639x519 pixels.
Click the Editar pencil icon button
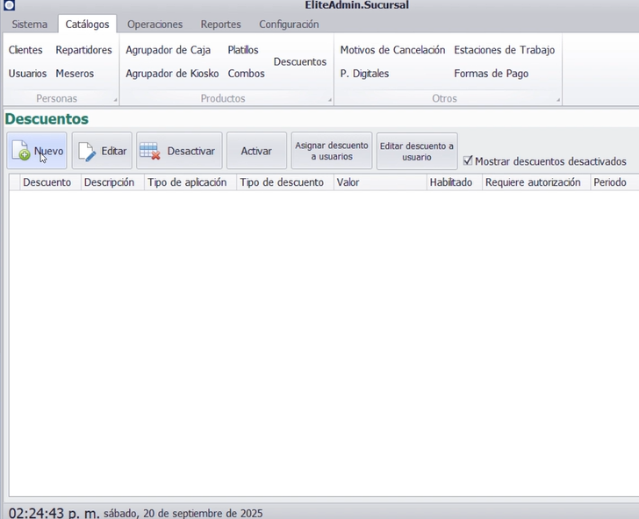(x=88, y=152)
